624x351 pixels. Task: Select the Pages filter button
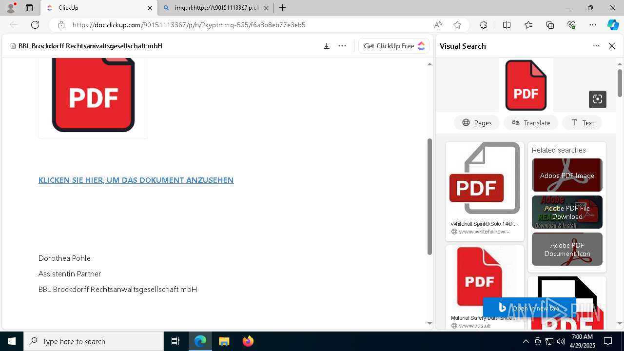(477, 123)
